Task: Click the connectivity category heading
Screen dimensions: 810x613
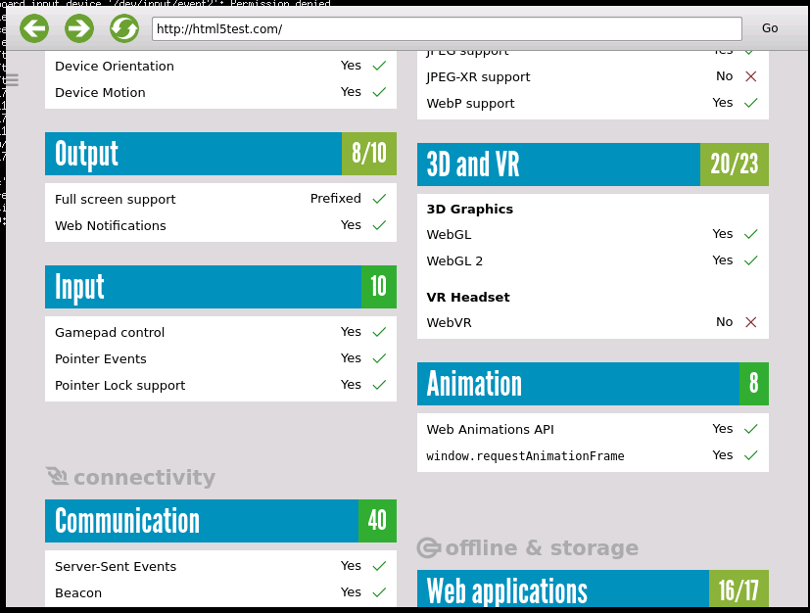Action: pyautogui.click(x=130, y=477)
